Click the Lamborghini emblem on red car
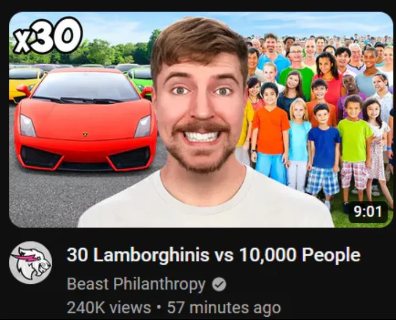This screenshot has width=396, height=320. [x=85, y=134]
